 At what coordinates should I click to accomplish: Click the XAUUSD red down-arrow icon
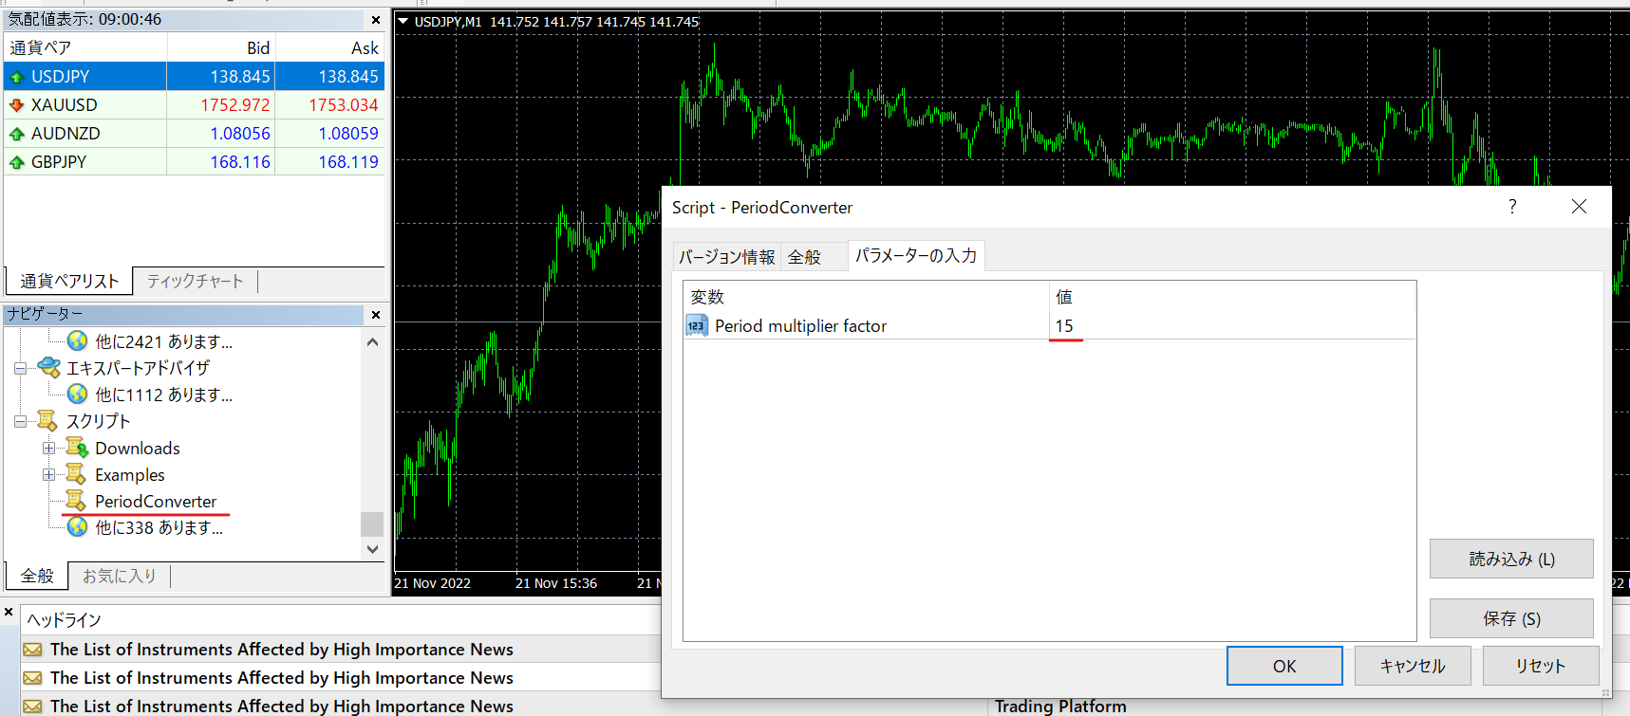coord(16,105)
